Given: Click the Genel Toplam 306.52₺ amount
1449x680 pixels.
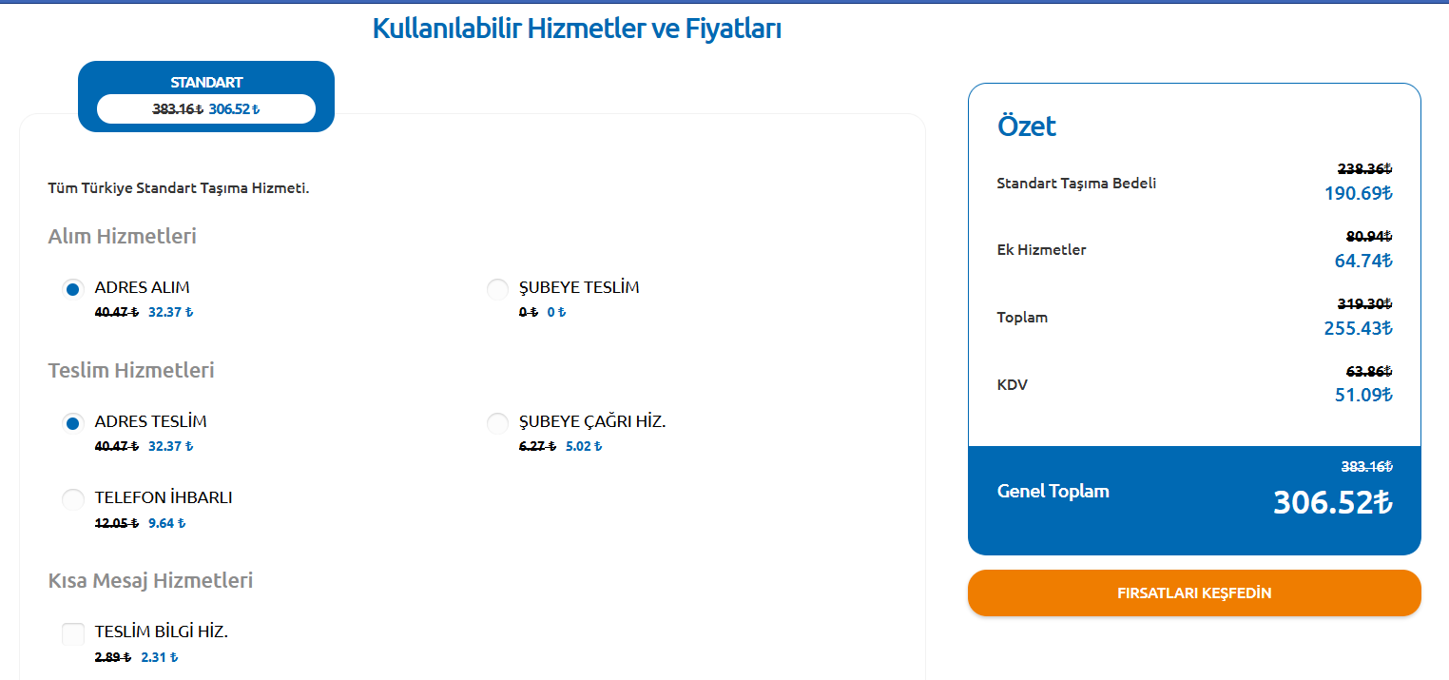Looking at the screenshot, I should (1333, 502).
